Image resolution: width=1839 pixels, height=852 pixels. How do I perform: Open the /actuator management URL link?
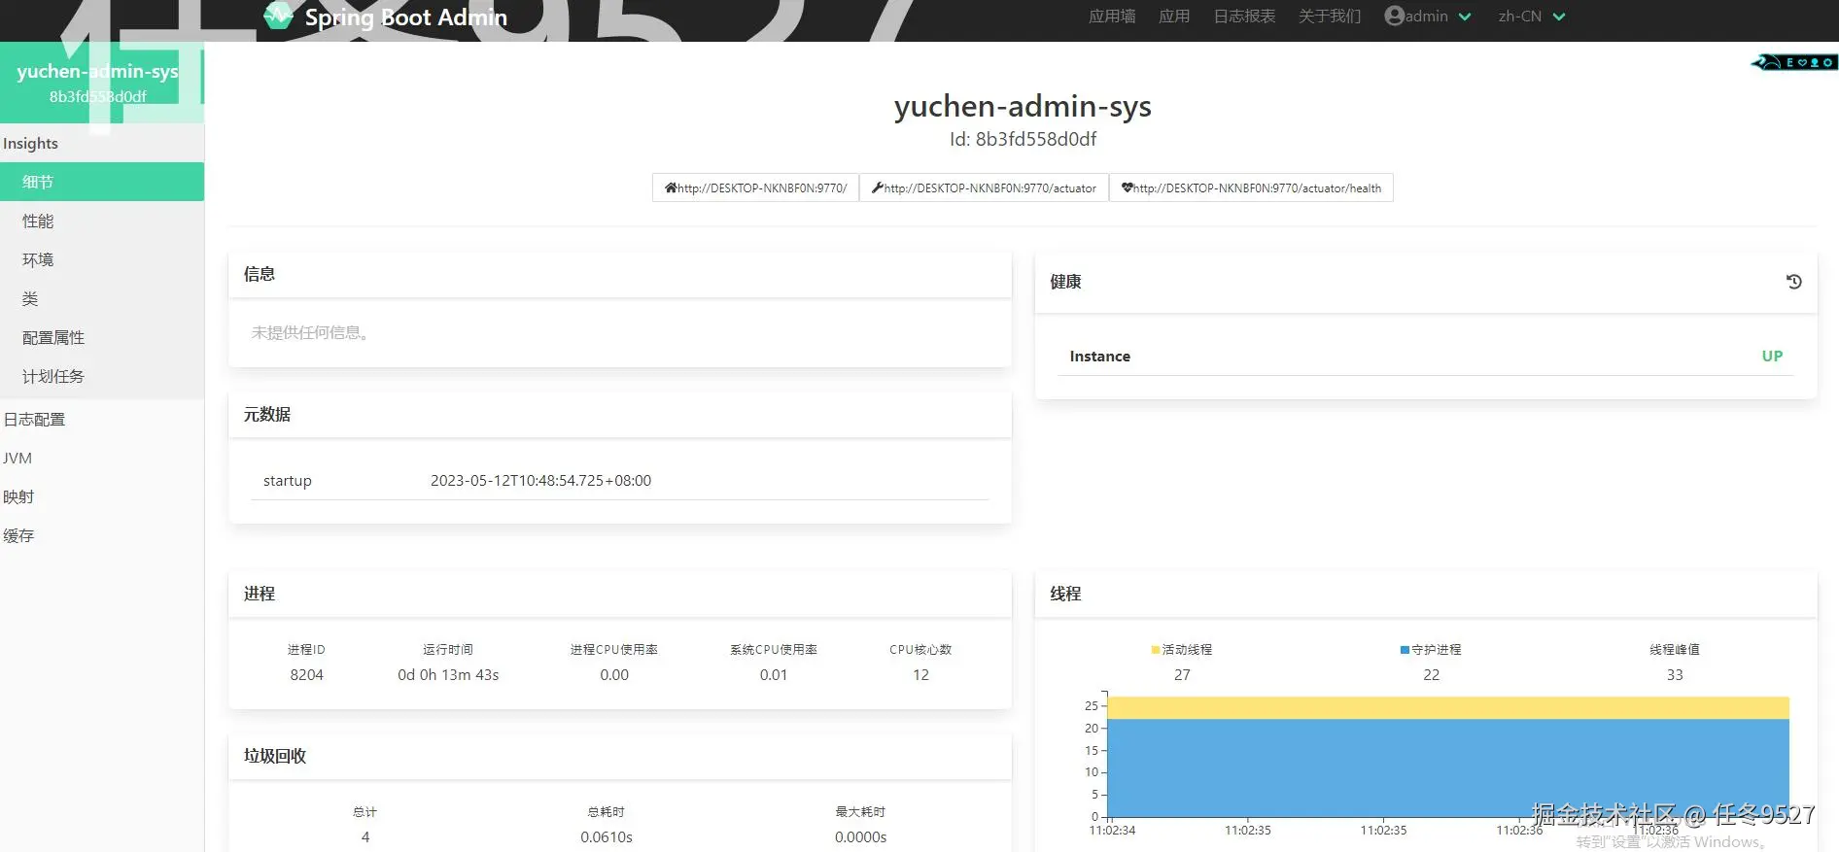coord(984,187)
